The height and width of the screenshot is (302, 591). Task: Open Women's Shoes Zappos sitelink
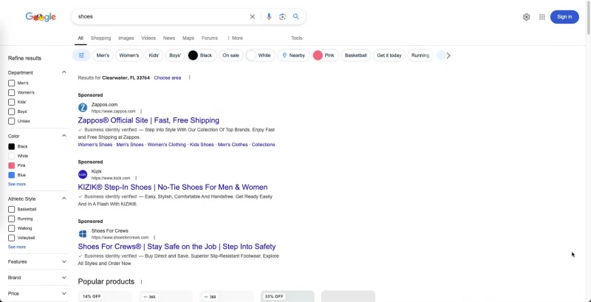(x=95, y=145)
